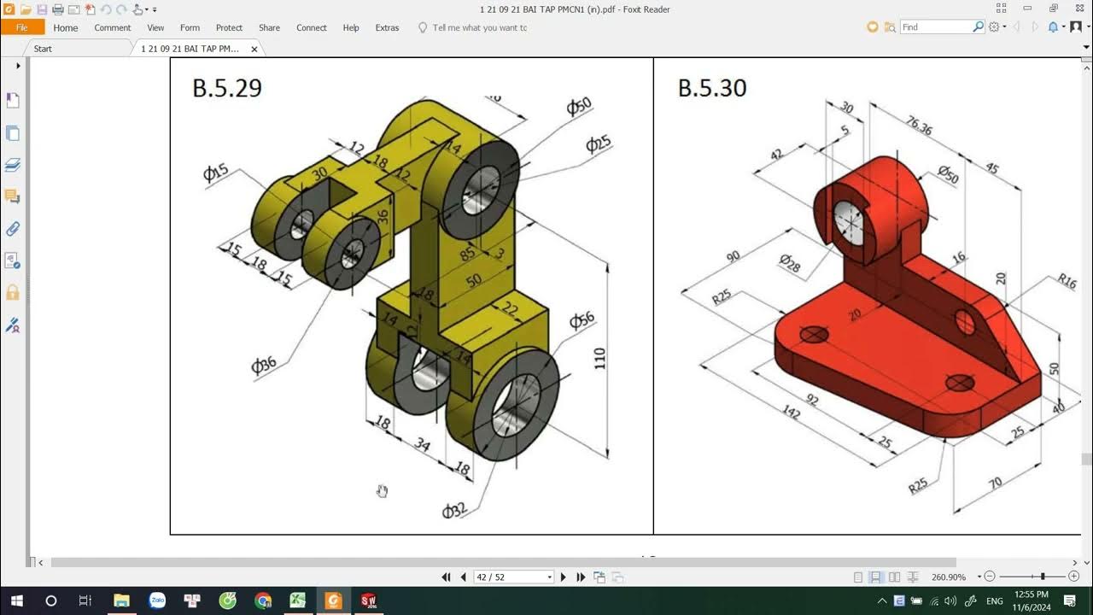The image size is (1093, 615).
Task: Open Excel from the taskbar
Action: (298, 600)
